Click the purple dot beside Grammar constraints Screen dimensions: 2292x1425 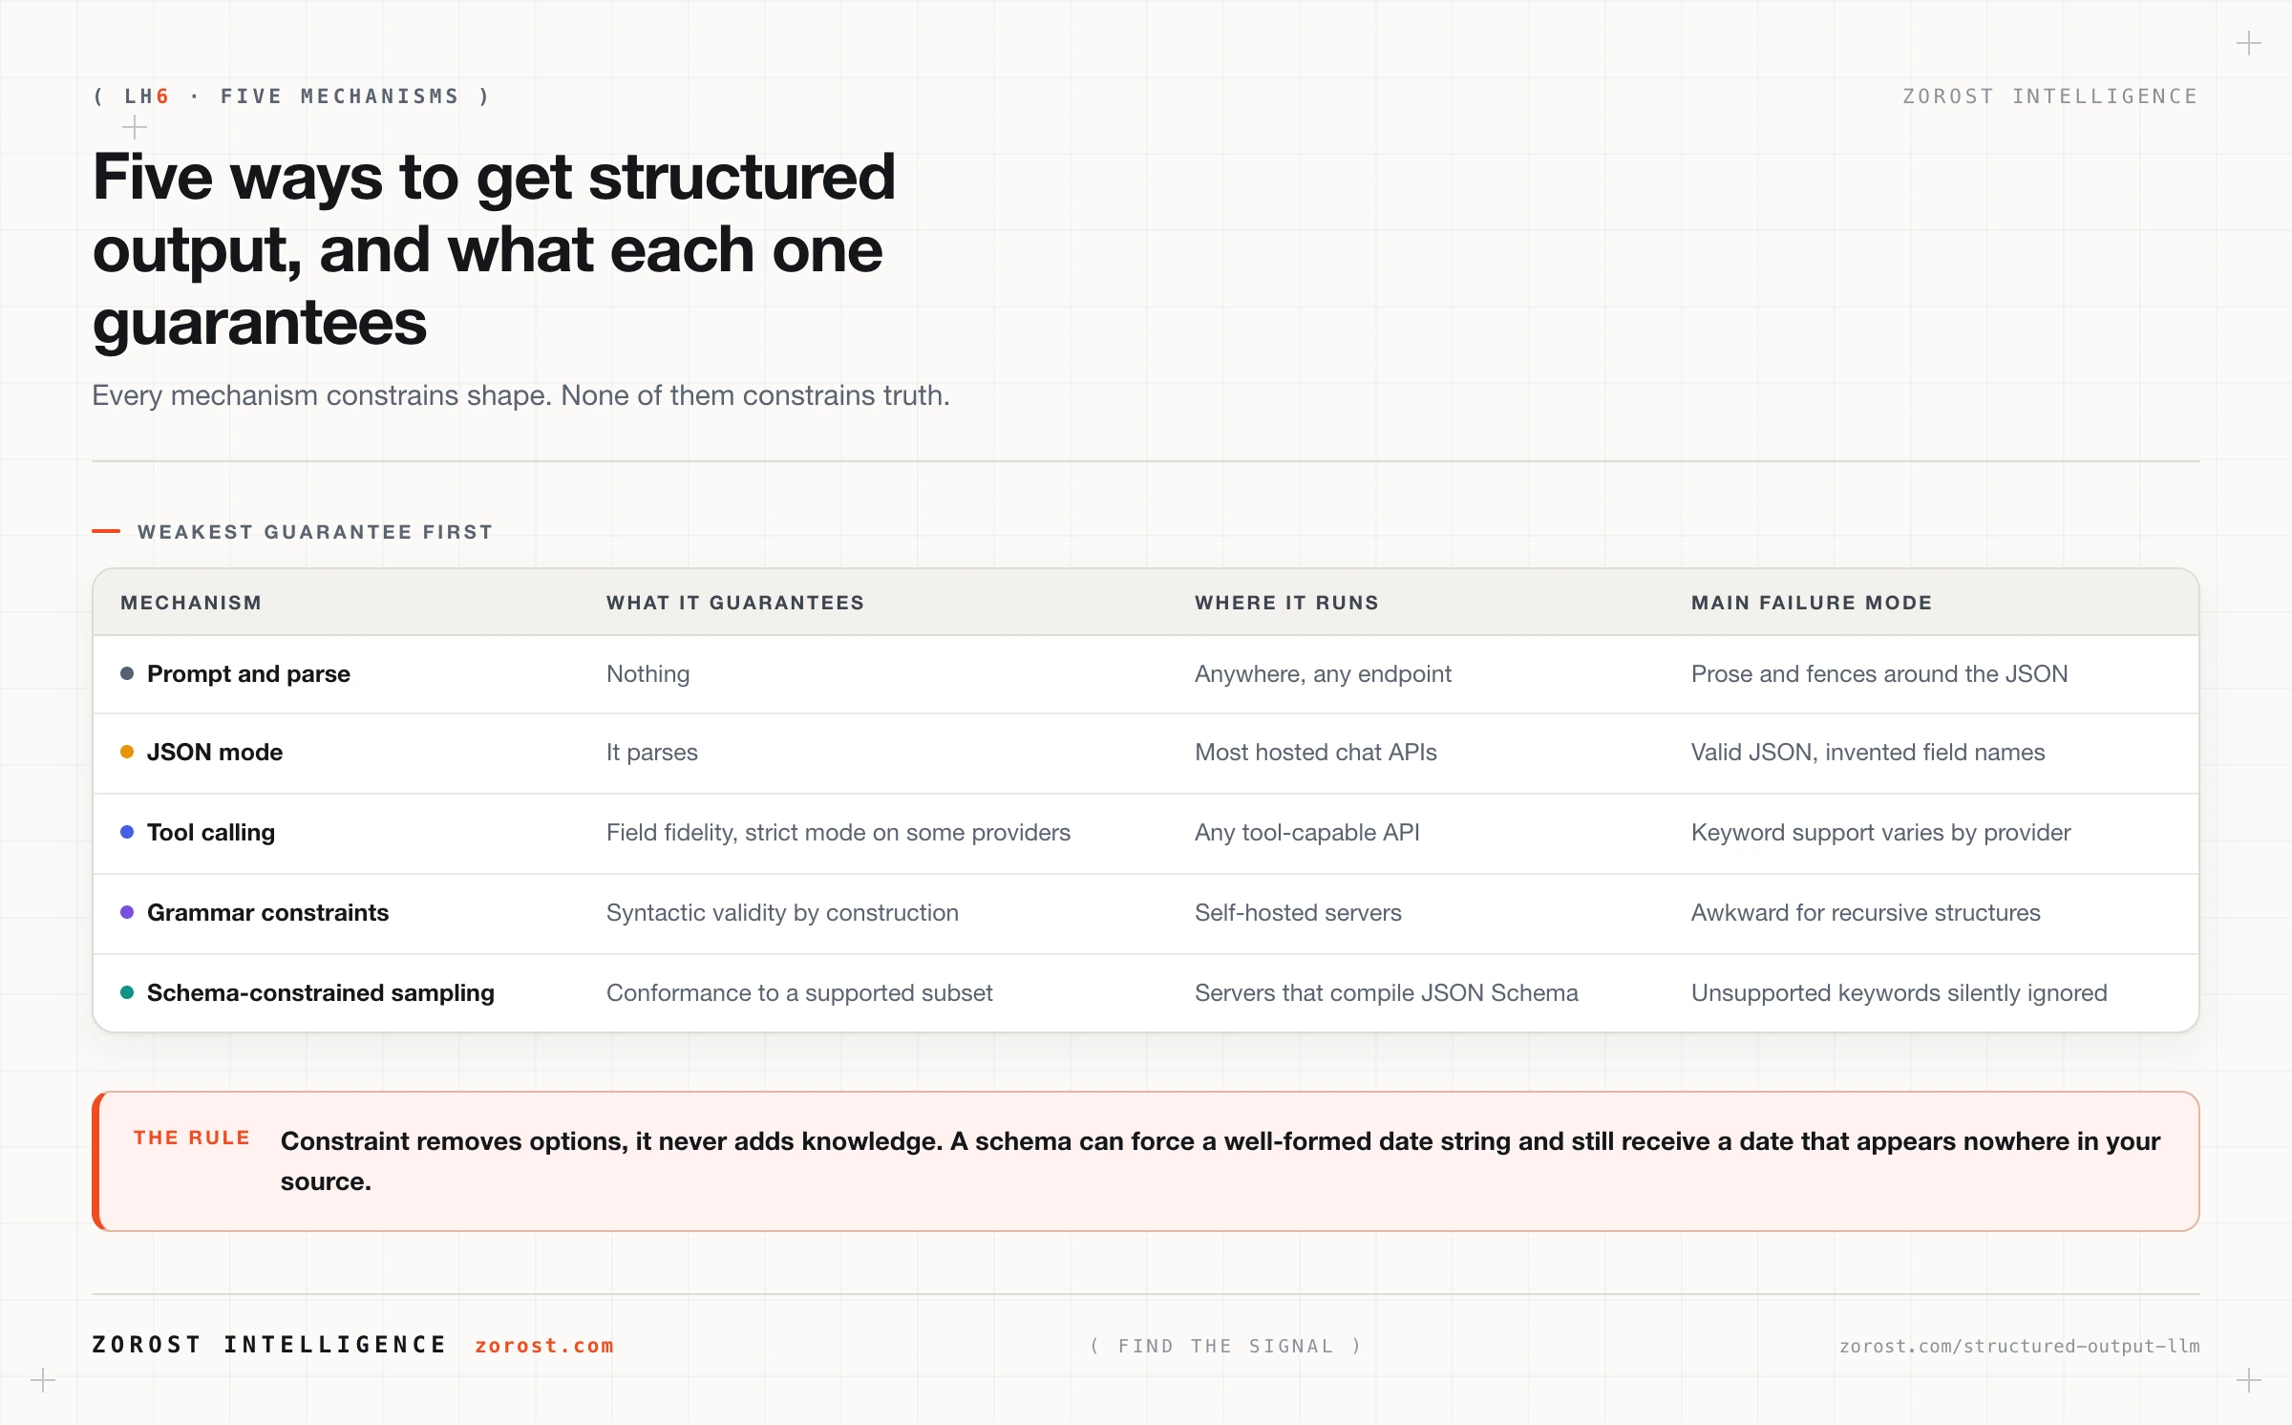coord(127,912)
